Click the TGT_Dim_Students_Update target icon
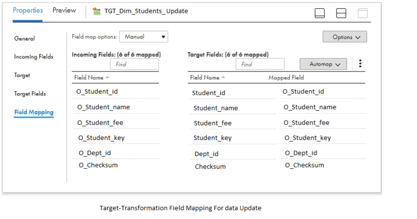417x219 pixels. pyautogui.click(x=97, y=11)
